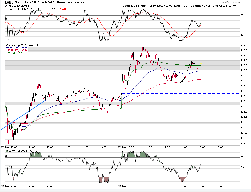Click the LABU ticker symbol in the title
Image resolution: width=251 pixels, height=192 pixels.
[x=9, y=2]
